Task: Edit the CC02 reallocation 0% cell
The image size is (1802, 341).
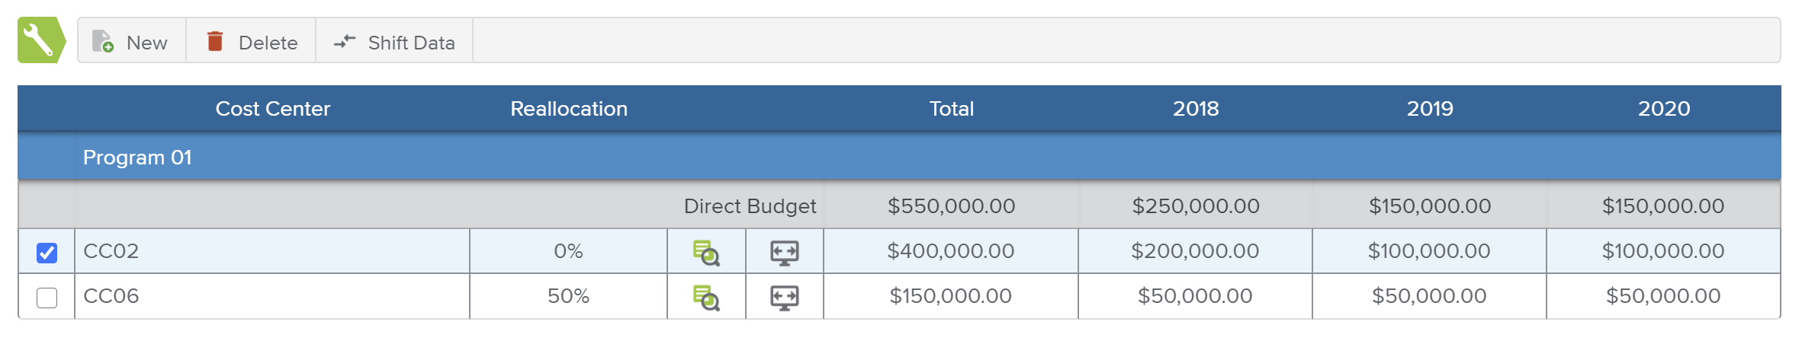Action: tap(568, 251)
